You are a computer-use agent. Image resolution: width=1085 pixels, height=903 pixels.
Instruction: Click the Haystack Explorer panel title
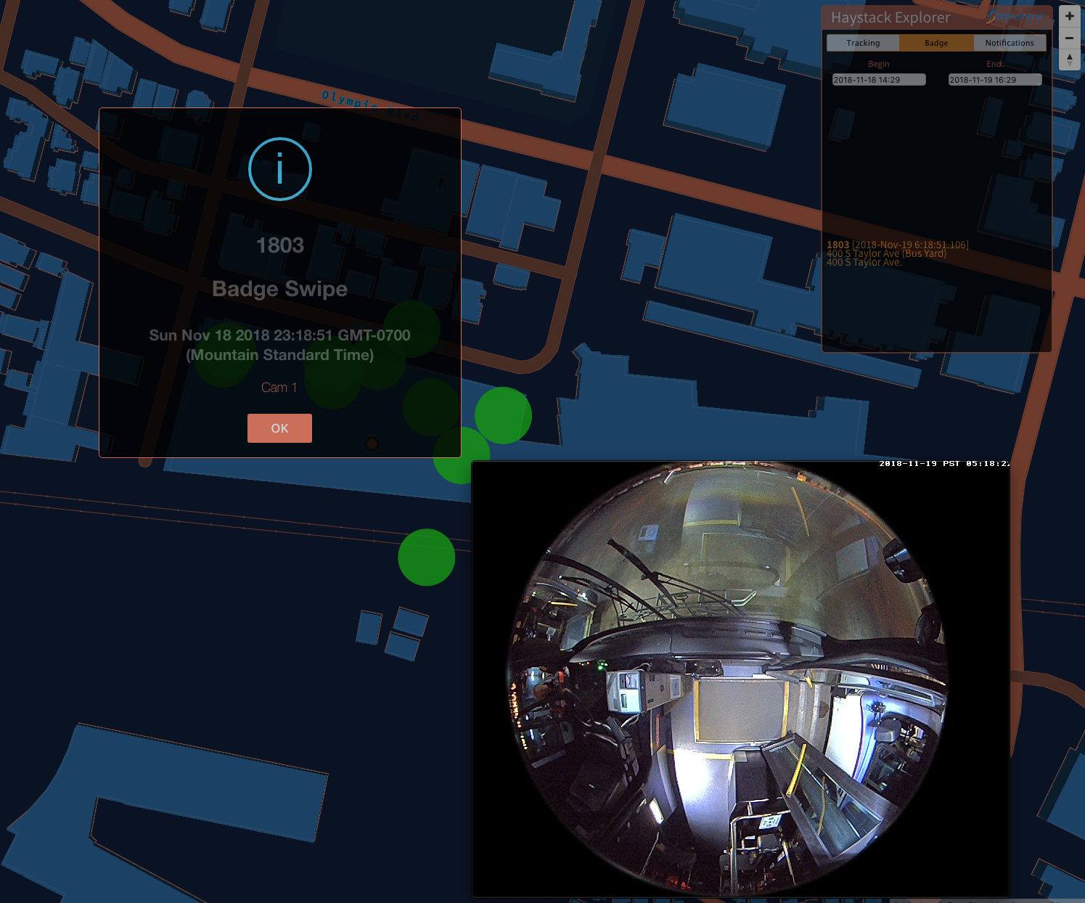pos(890,17)
